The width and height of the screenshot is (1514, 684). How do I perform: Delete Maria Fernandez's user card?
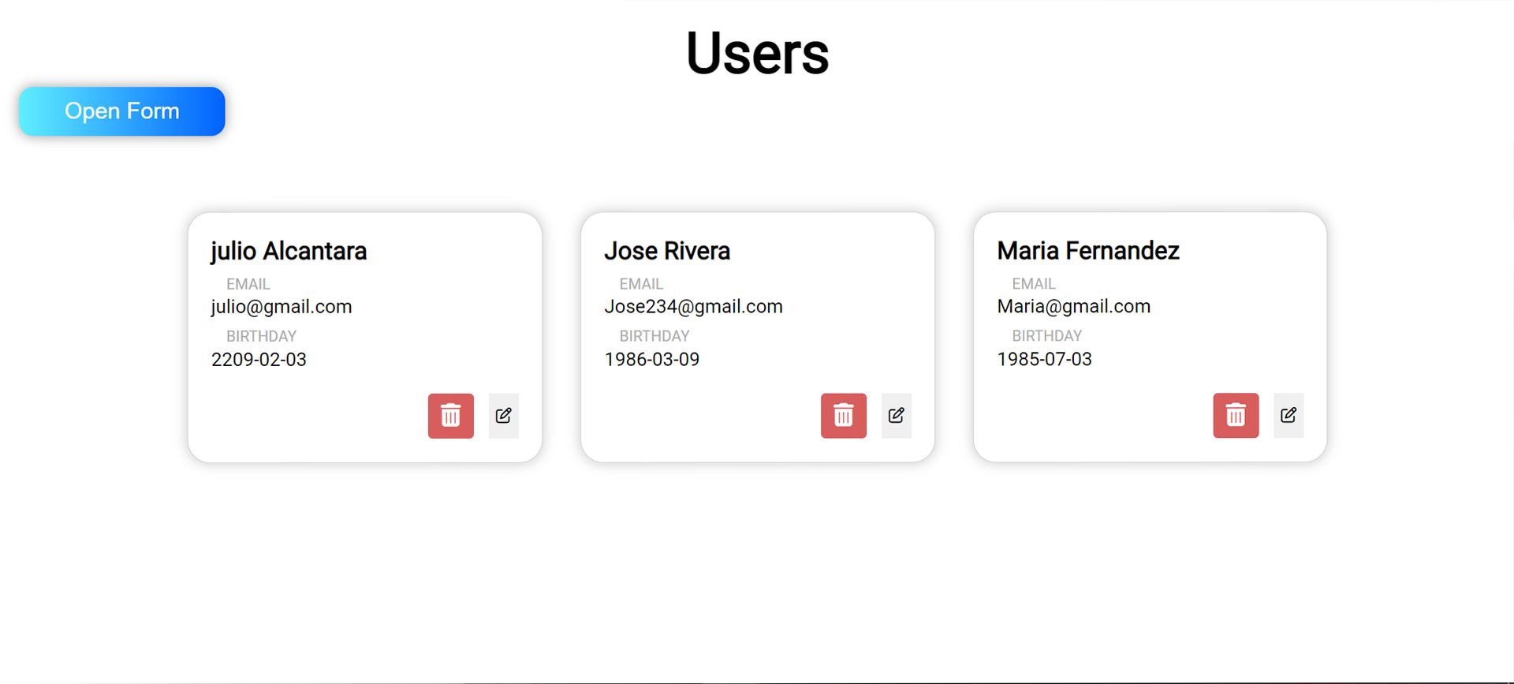(x=1236, y=416)
